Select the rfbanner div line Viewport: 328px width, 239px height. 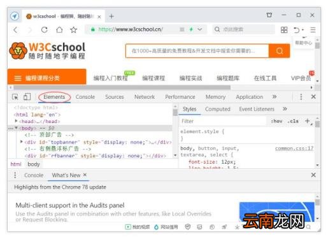coord(96,156)
